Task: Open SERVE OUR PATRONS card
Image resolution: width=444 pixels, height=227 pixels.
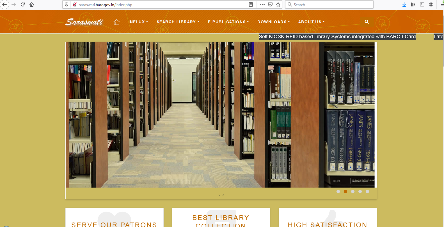Action: click(115, 217)
